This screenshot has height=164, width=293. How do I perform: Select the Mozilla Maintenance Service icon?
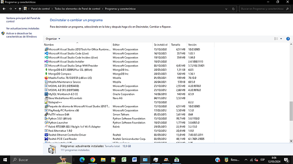(x=46, y=82)
